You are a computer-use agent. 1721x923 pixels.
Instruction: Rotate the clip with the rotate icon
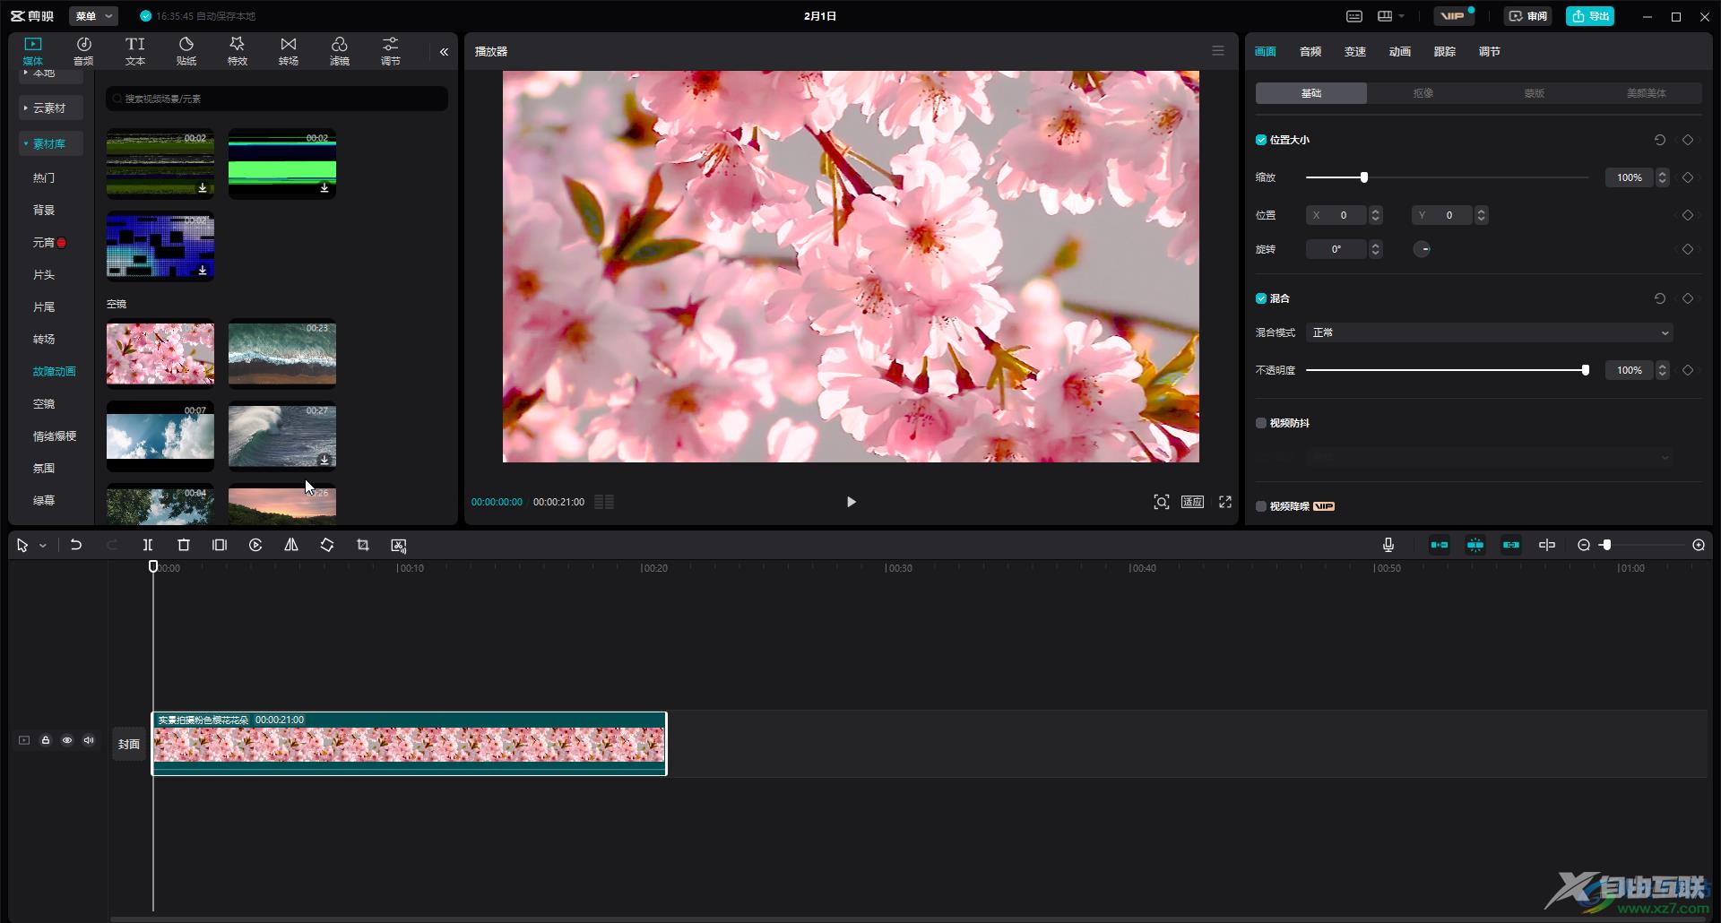327,545
